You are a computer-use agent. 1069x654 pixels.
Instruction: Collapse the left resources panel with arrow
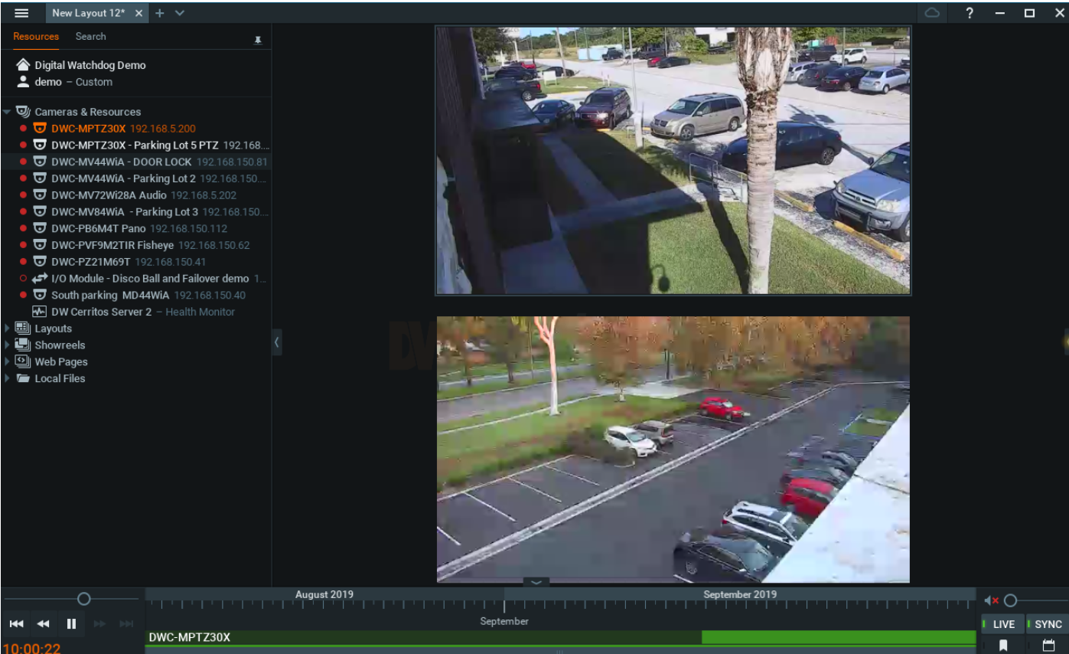click(277, 342)
